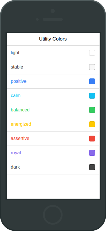Image resolution: width=106 pixels, height=231 pixels.
Task: Tap the phone's round home button
Action: (53, 215)
